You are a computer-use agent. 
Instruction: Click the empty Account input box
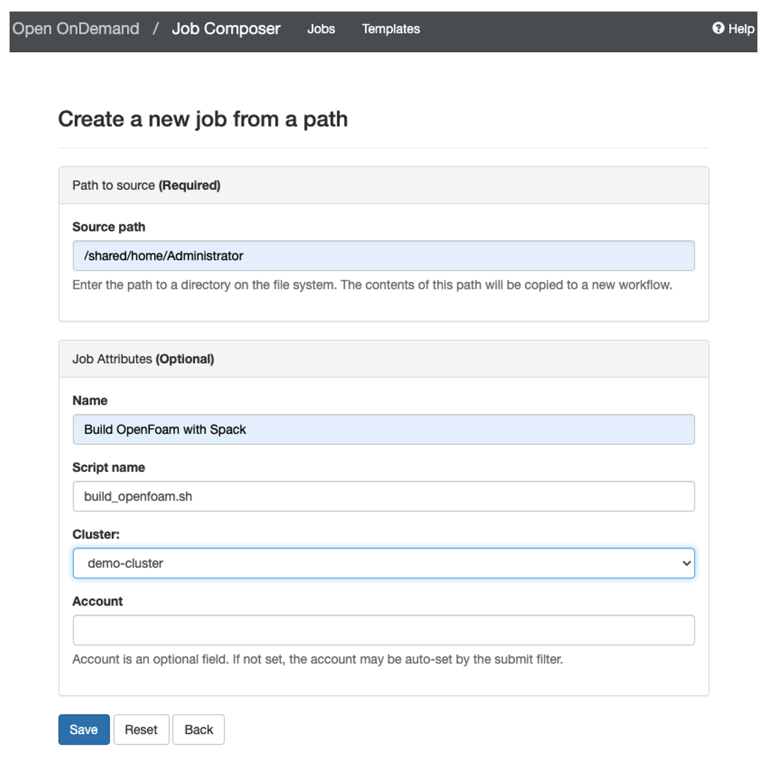383,630
